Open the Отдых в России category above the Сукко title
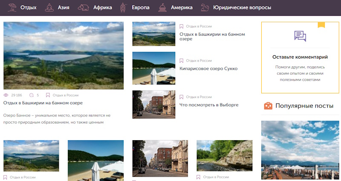341x181 pixels. coord(199,61)
